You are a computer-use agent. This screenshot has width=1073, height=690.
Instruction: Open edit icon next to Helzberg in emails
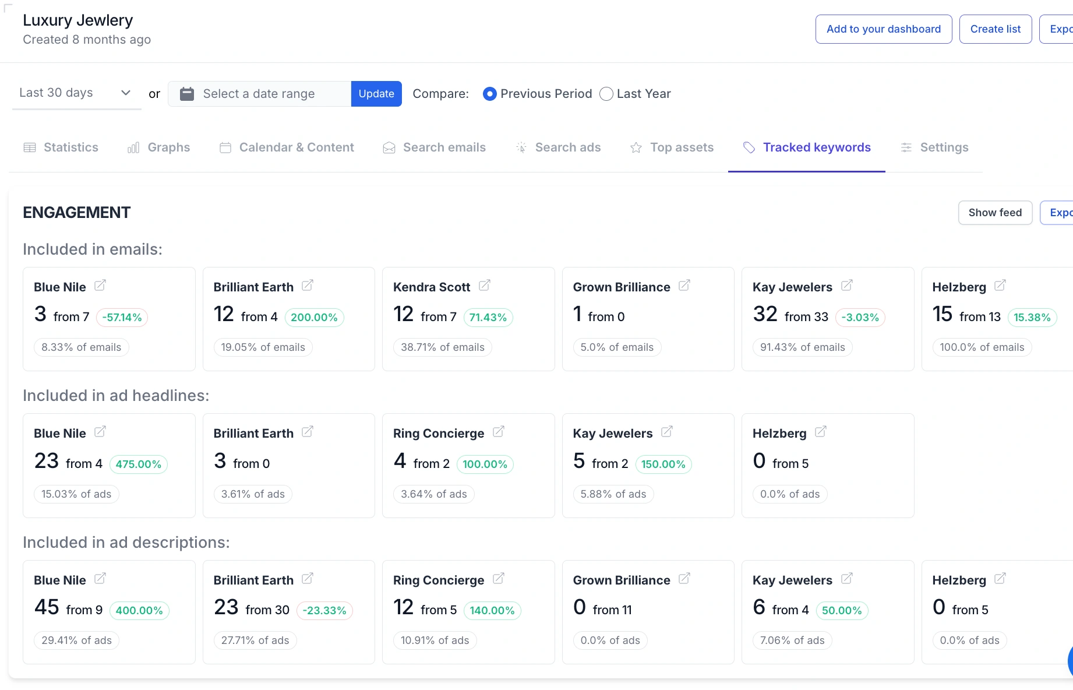(1000, 286)
